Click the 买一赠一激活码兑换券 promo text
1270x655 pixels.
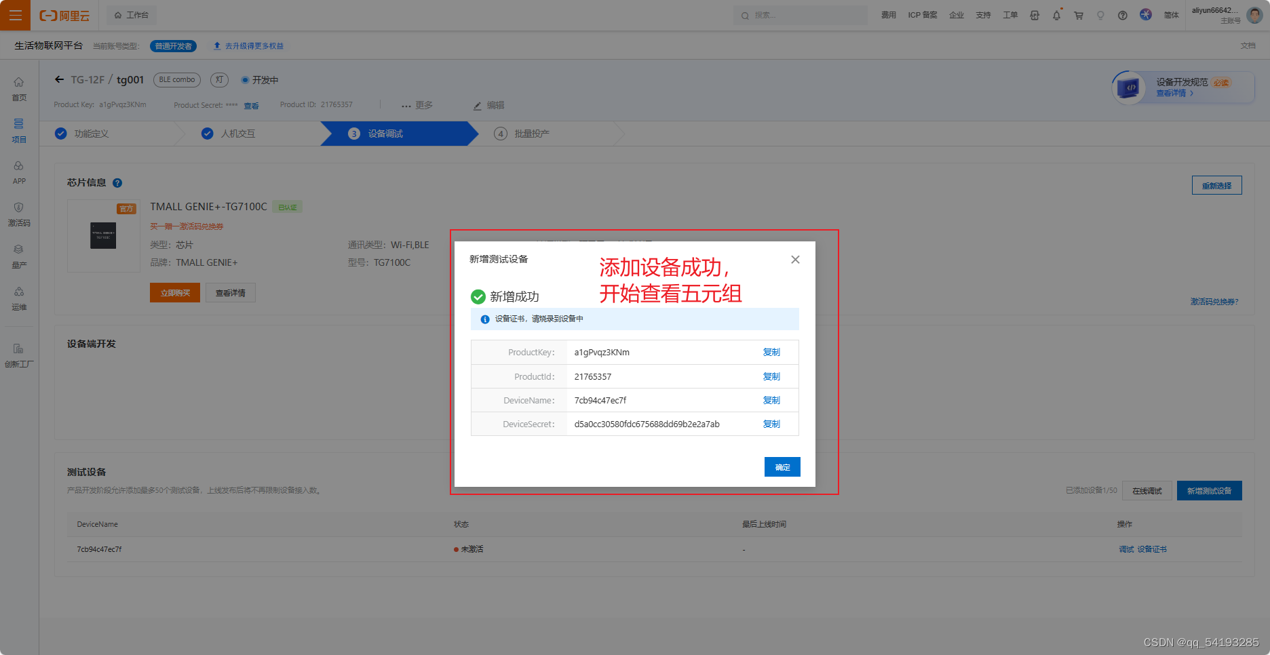(187, 226)
